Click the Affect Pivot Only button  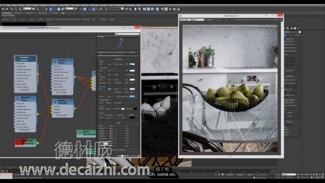tap(290, 44)
